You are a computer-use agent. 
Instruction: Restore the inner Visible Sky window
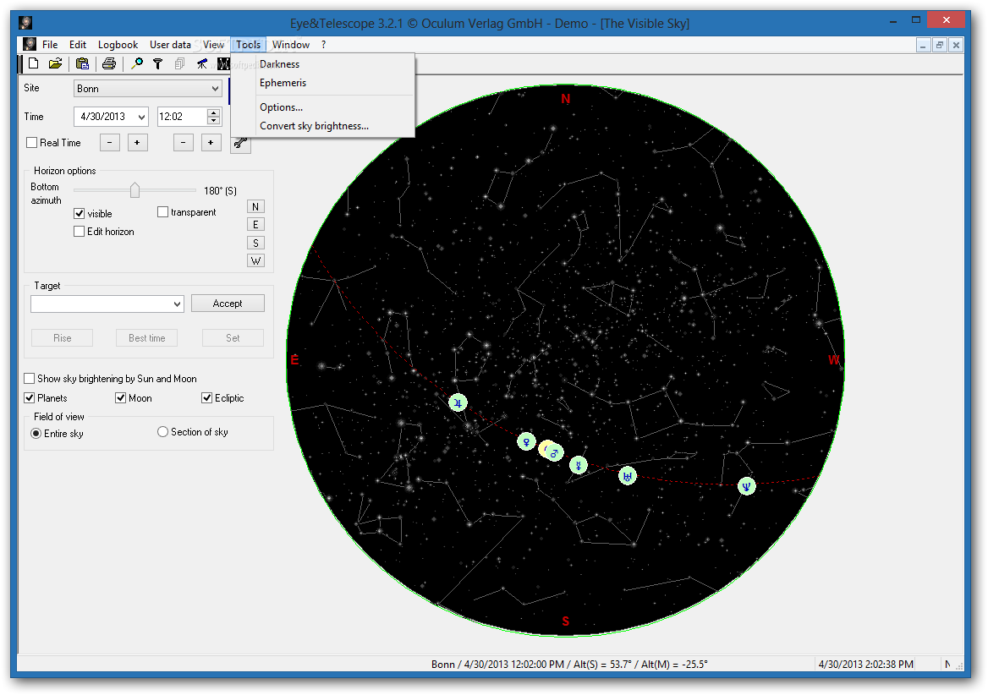940,45
